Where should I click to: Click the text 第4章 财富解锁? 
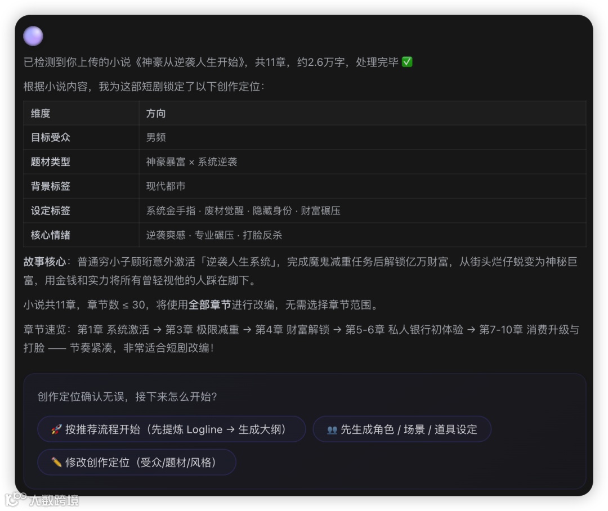(x=292, y=330)
